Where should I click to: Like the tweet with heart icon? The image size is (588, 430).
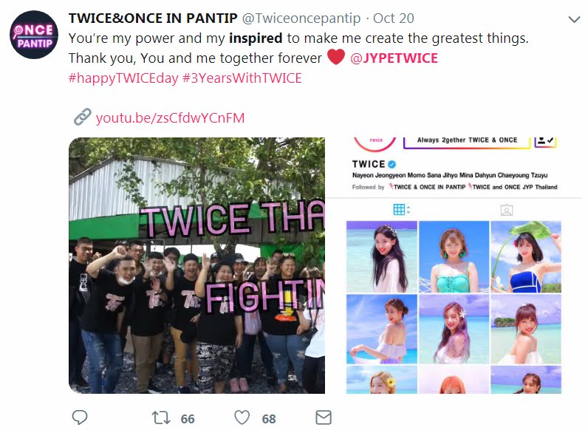[242, 417]
